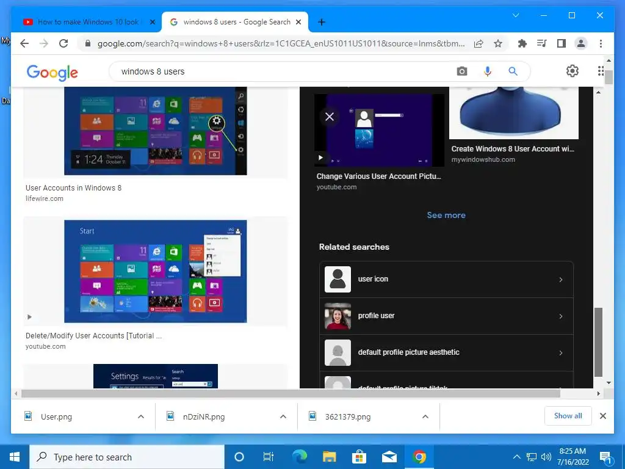Open the 'profile user' related search
625x469 pixels.
tap(446, 316)
